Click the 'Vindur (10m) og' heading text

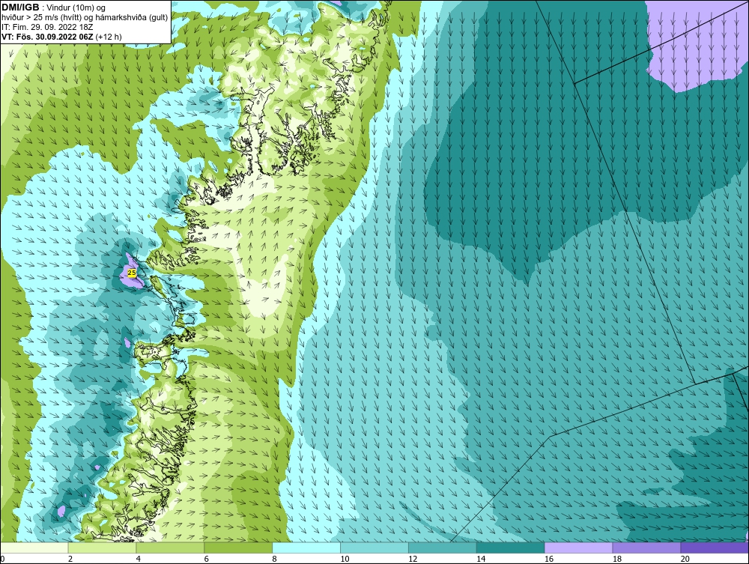click(x=77, y=7)
